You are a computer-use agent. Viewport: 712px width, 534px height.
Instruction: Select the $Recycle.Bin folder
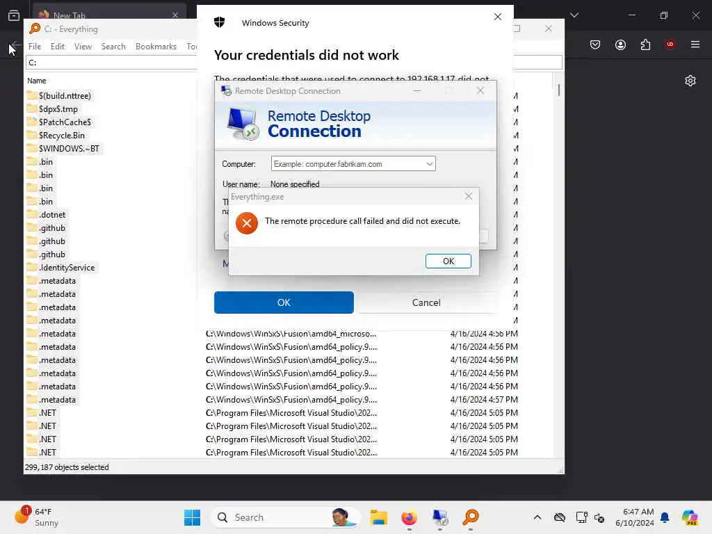click(x=62, y=136)
